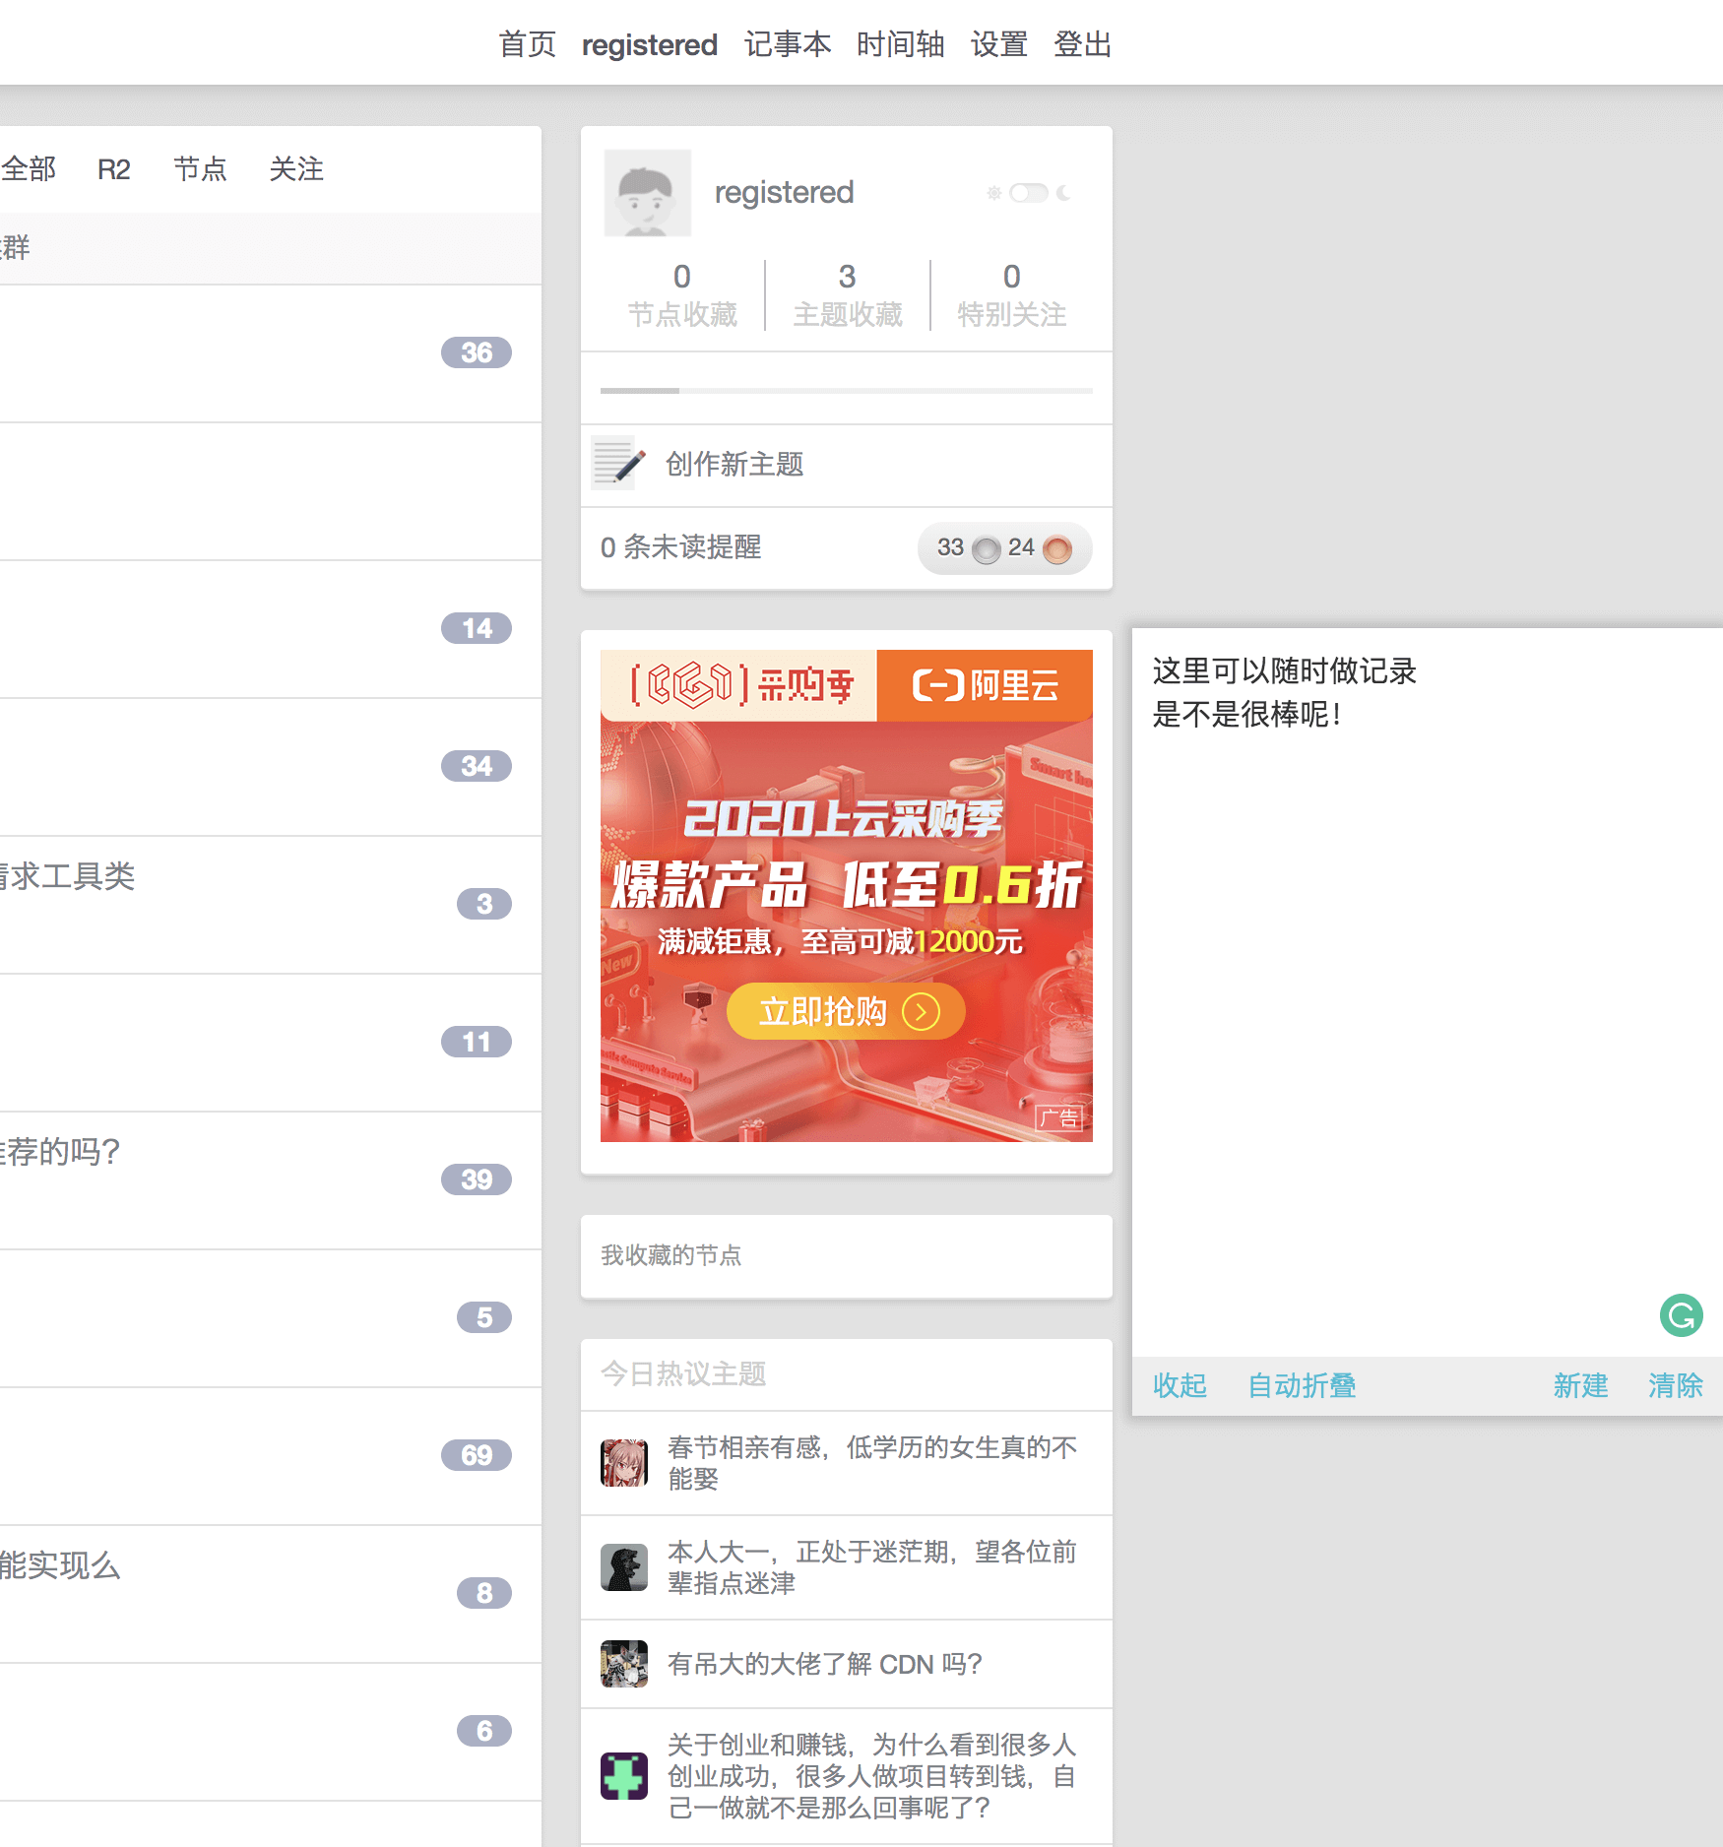Open 设置 in top navigation

pos(999,44)
